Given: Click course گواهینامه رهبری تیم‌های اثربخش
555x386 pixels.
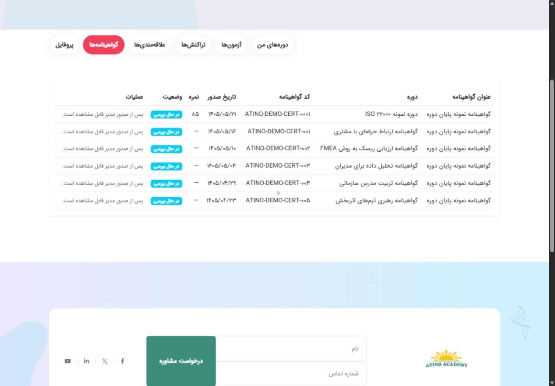Looking at the screenshot, I should click(377, 200).
